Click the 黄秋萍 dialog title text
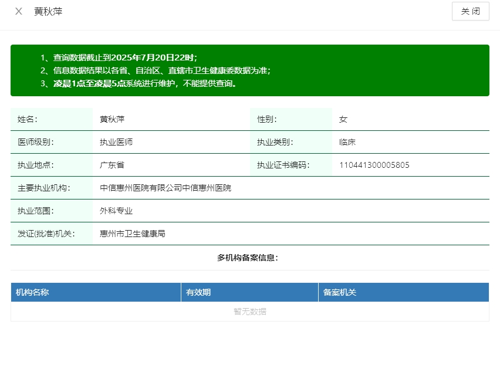This screenshot has height=365, width=500. point(48,12)
